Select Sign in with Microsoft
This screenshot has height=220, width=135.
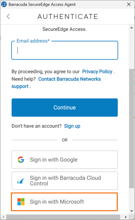(64, 202)
